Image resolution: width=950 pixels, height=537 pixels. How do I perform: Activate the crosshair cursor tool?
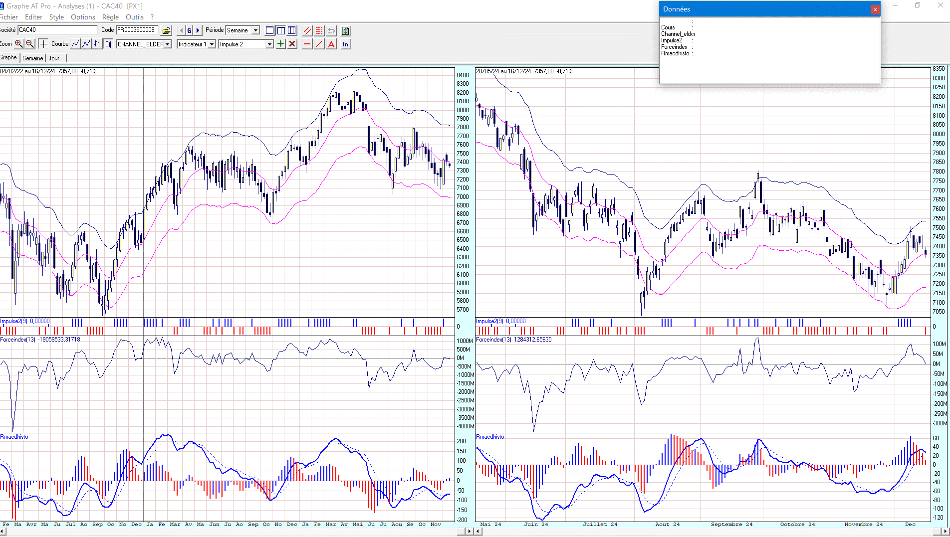[x=43, y=44]
